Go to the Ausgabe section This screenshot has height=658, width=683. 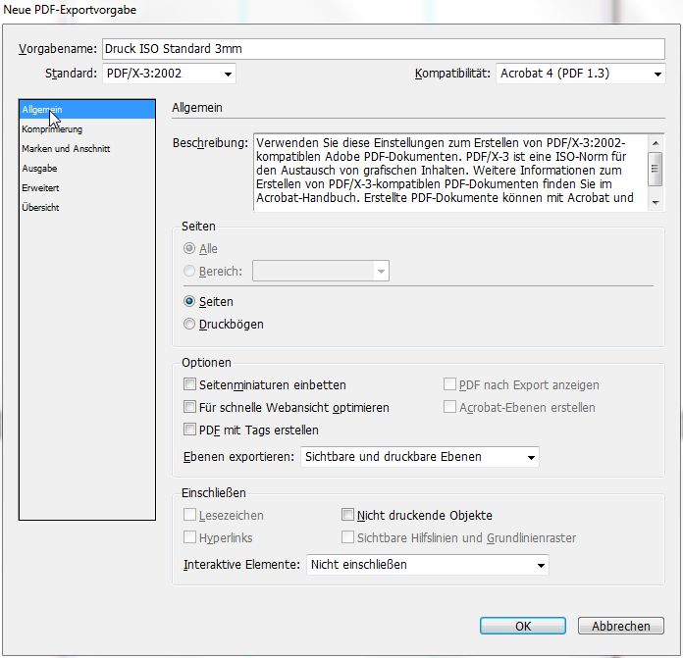[x=39, y=169]
